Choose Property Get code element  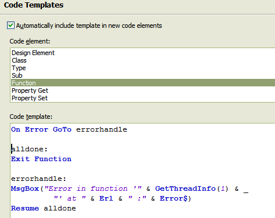143,90
